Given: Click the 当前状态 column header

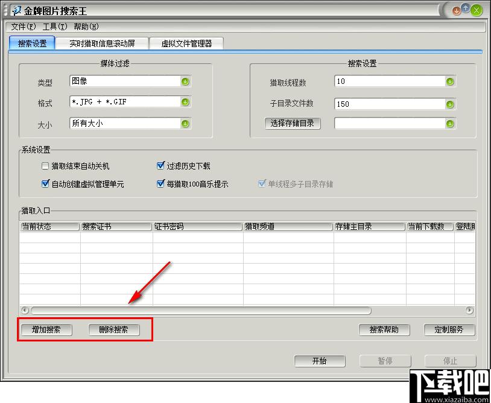Looking at the screenshot, I should click(50, 227).
